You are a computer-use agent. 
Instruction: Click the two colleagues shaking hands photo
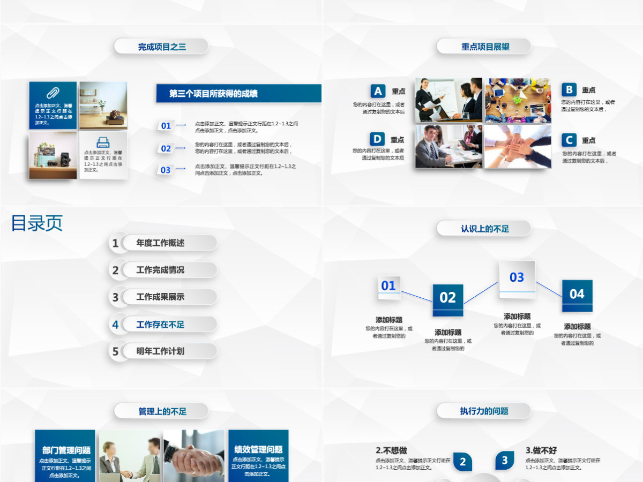[130, 456]
